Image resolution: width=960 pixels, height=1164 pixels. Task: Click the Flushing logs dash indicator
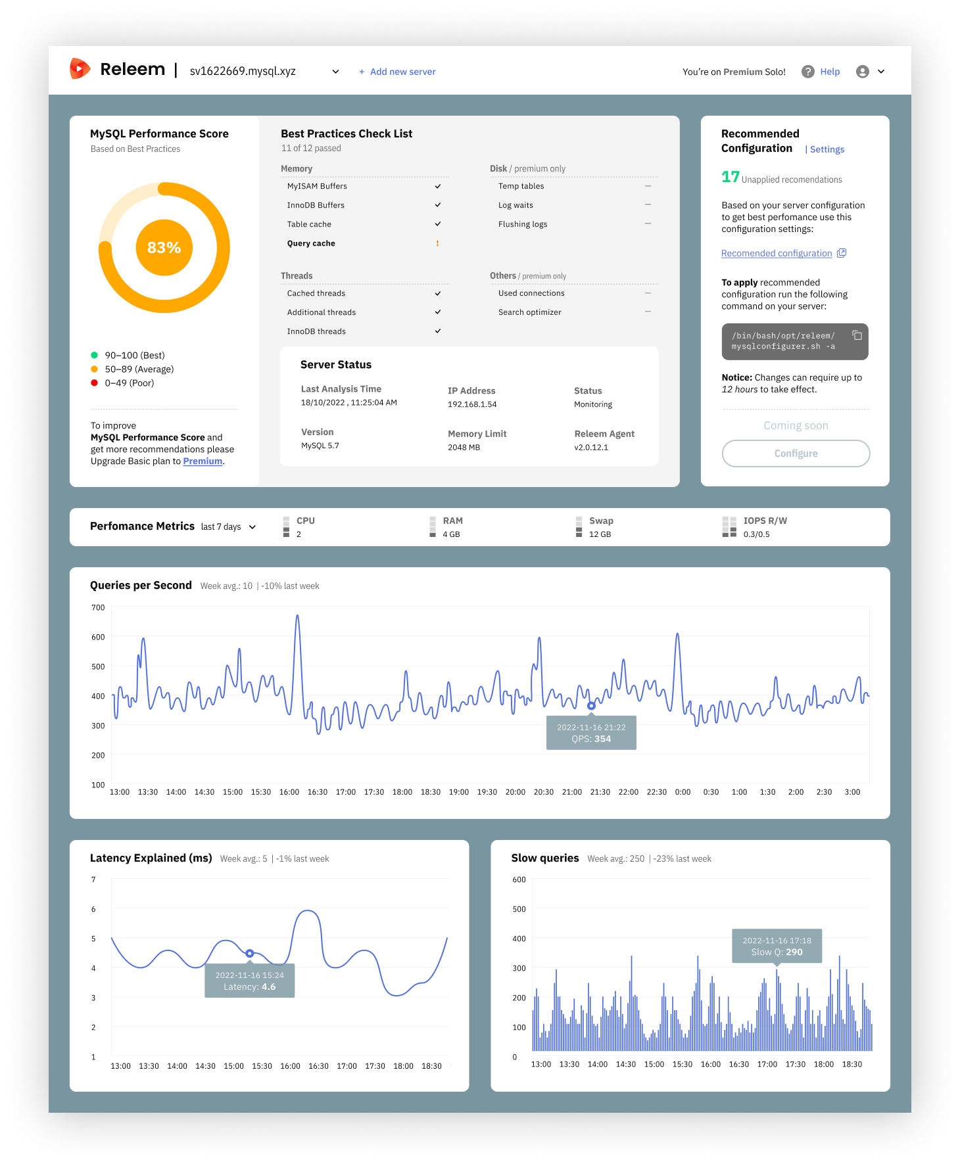(648, 223)
